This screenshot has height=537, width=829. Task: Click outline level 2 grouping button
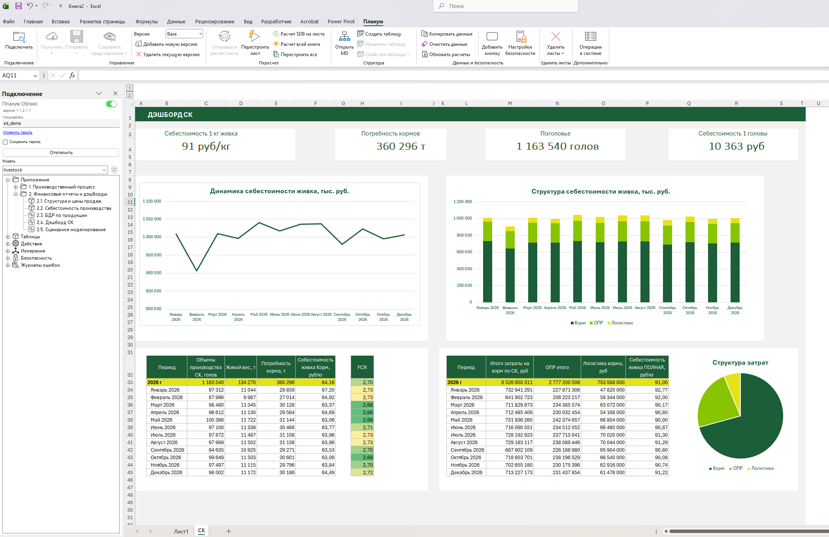[129, 95]
